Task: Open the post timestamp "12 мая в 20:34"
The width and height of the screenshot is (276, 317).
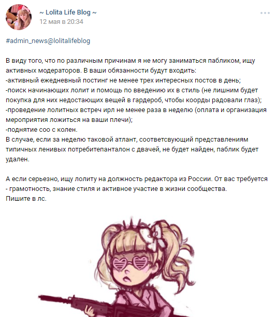Action: (61, 22)
